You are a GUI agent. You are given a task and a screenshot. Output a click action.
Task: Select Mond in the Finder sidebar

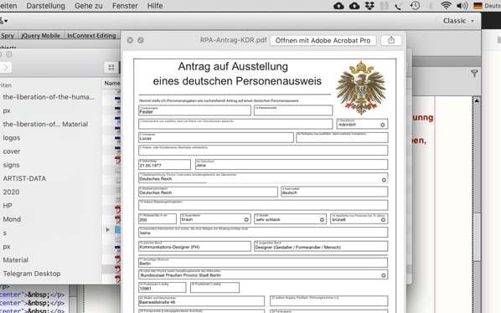pos(12,219)
